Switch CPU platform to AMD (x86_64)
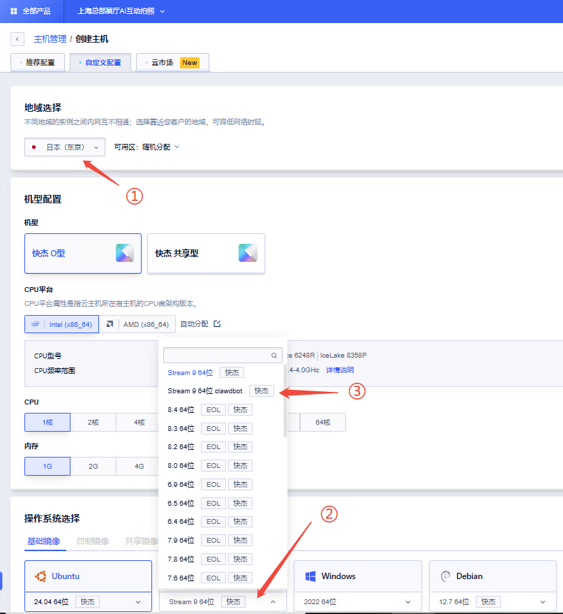The width and height of the screenshot is (563, 614). click(147, 323)
